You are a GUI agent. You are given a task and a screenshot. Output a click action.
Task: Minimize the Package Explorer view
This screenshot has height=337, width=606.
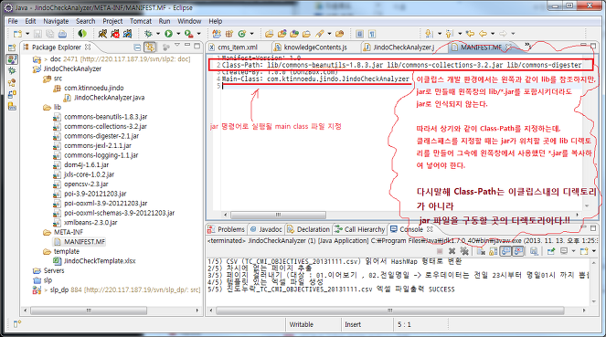(x=187, y=45)
